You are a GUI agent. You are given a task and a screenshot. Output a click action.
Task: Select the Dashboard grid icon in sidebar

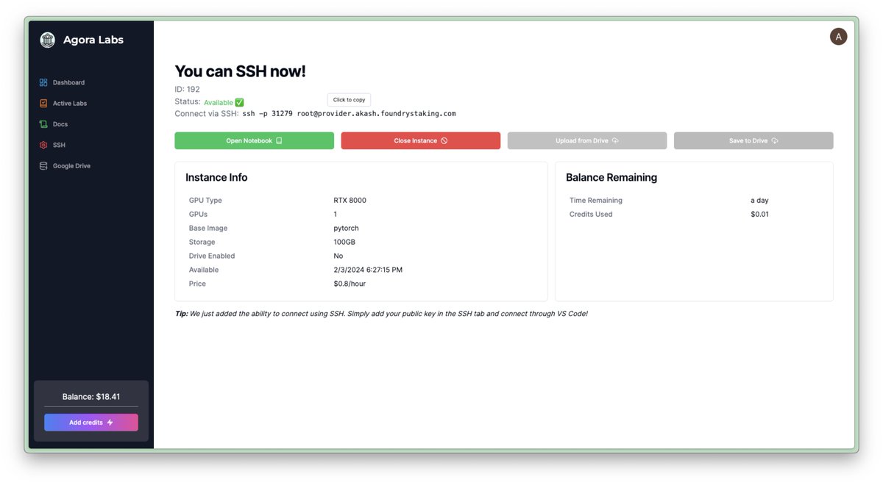[43, 82]
